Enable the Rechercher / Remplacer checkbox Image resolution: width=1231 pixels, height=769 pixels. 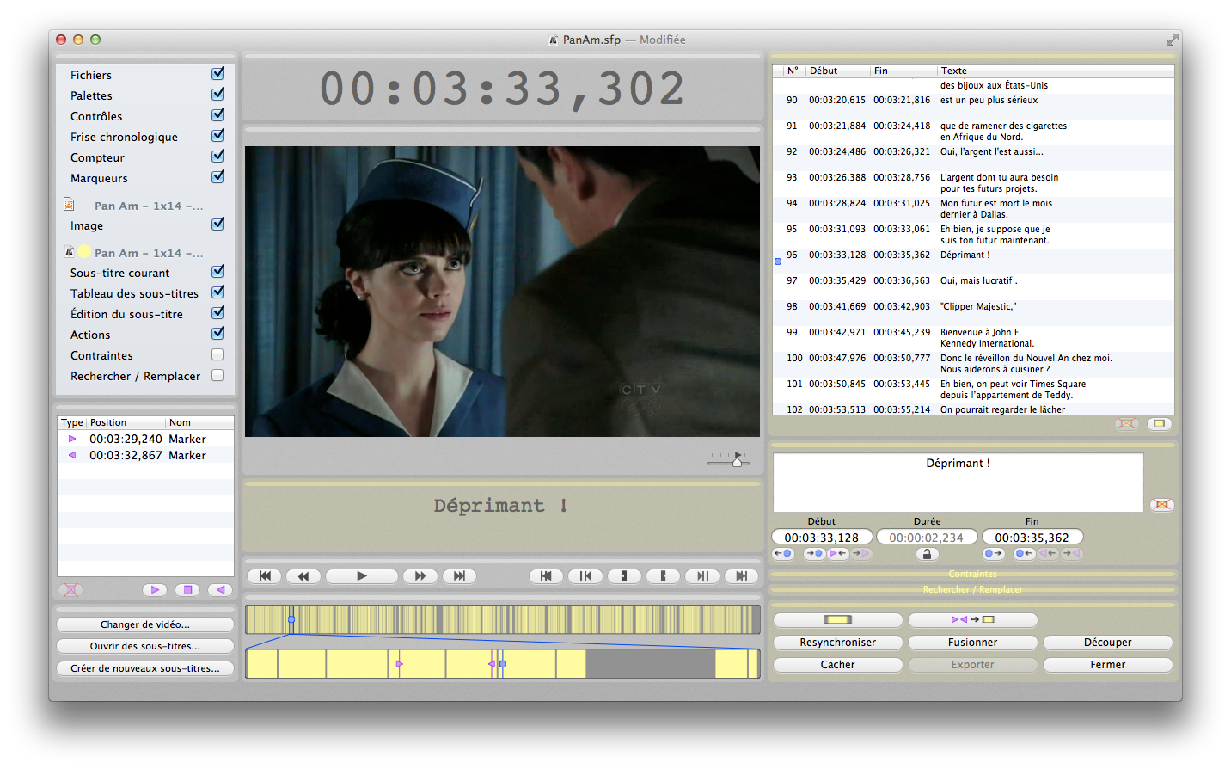click(217, 375)
